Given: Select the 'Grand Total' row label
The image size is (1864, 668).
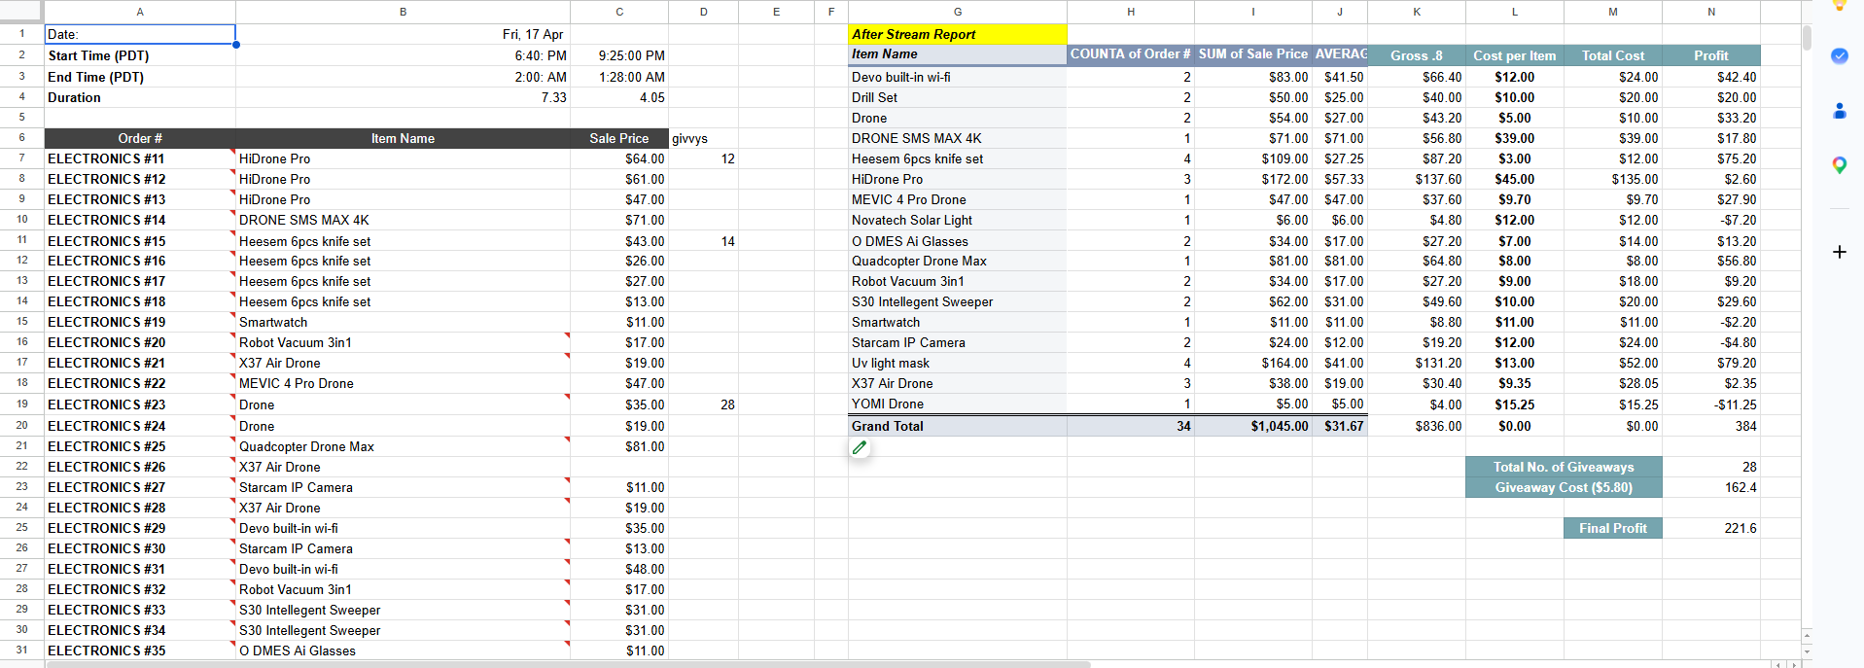Looking at the screenshot, I should (x=958, y=426).
